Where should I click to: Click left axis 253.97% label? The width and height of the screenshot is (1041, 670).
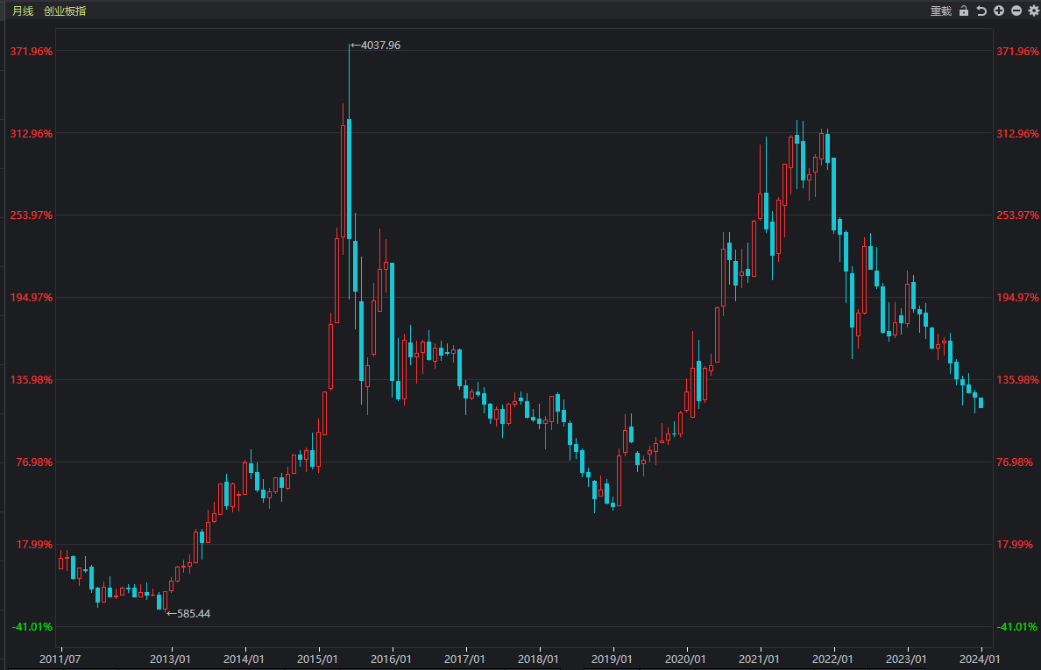(x=32, y=215)
